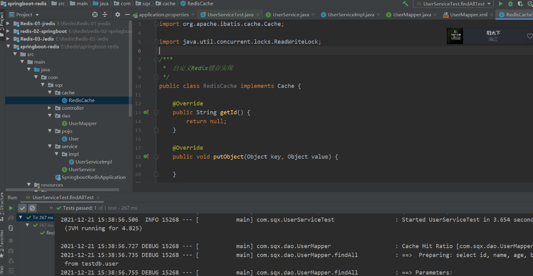Screen dimensions: 533x276
Task: Switch to UserService.java tab
Action: pos(291,15)
